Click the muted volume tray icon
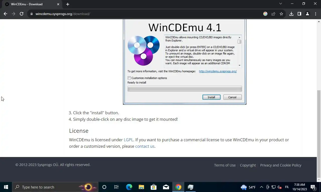This screenshot has height=192, width=321. (280, 187)
